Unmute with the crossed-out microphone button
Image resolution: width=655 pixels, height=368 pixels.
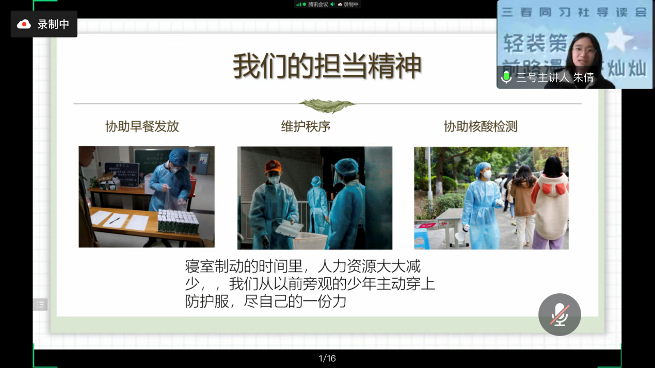(x=560, y=314)
